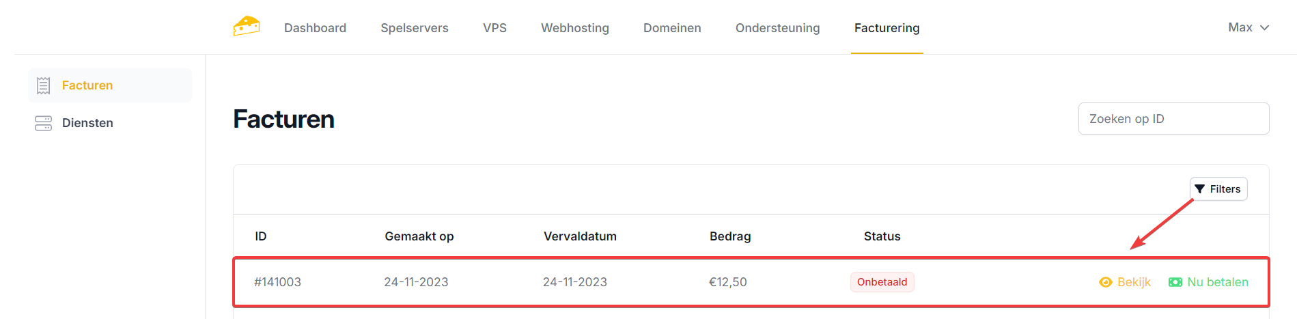Click the cheese logo icon
The height and width of the screenshot is (319, 1297).
(x=246, y=27)
